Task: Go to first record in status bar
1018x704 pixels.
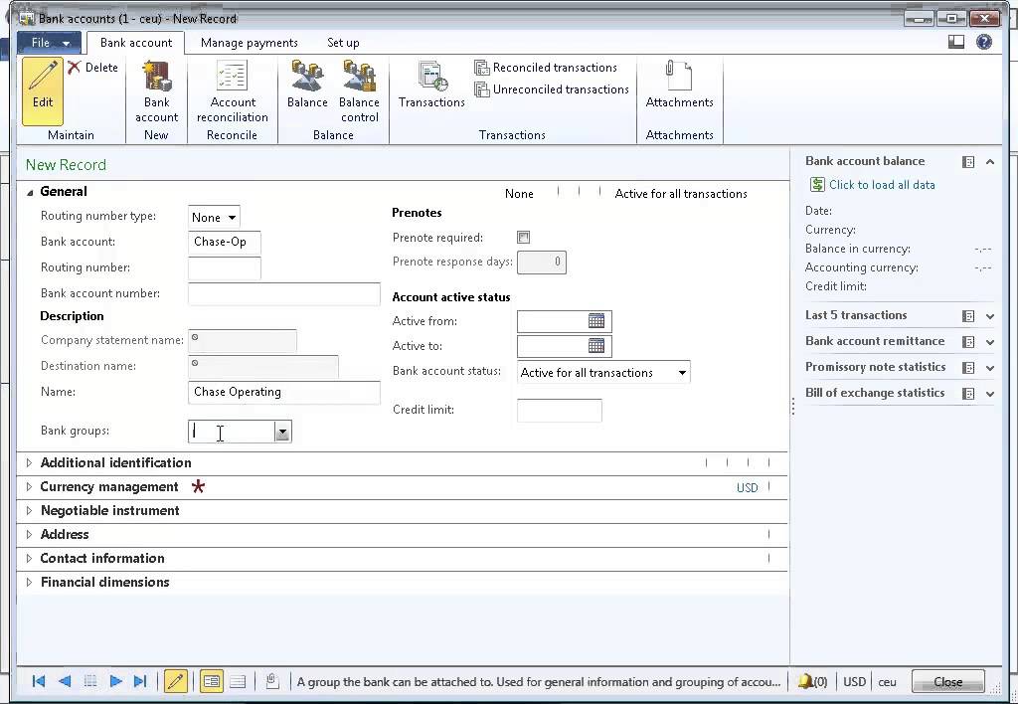Action: click(39, 681)
